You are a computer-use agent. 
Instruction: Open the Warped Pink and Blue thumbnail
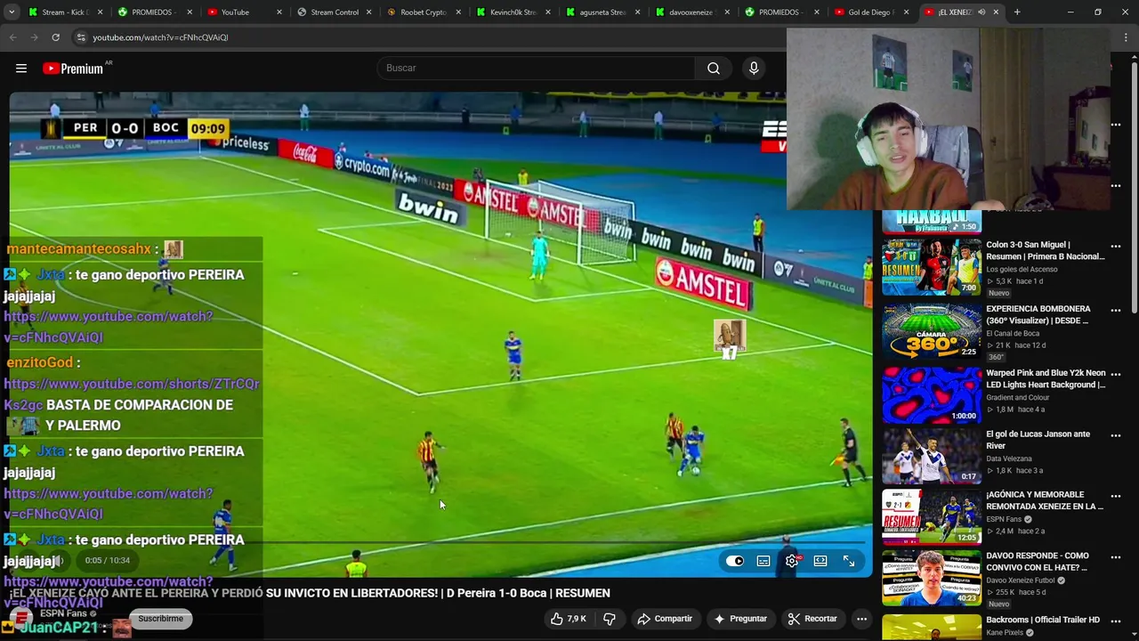[x=932, y=394]
